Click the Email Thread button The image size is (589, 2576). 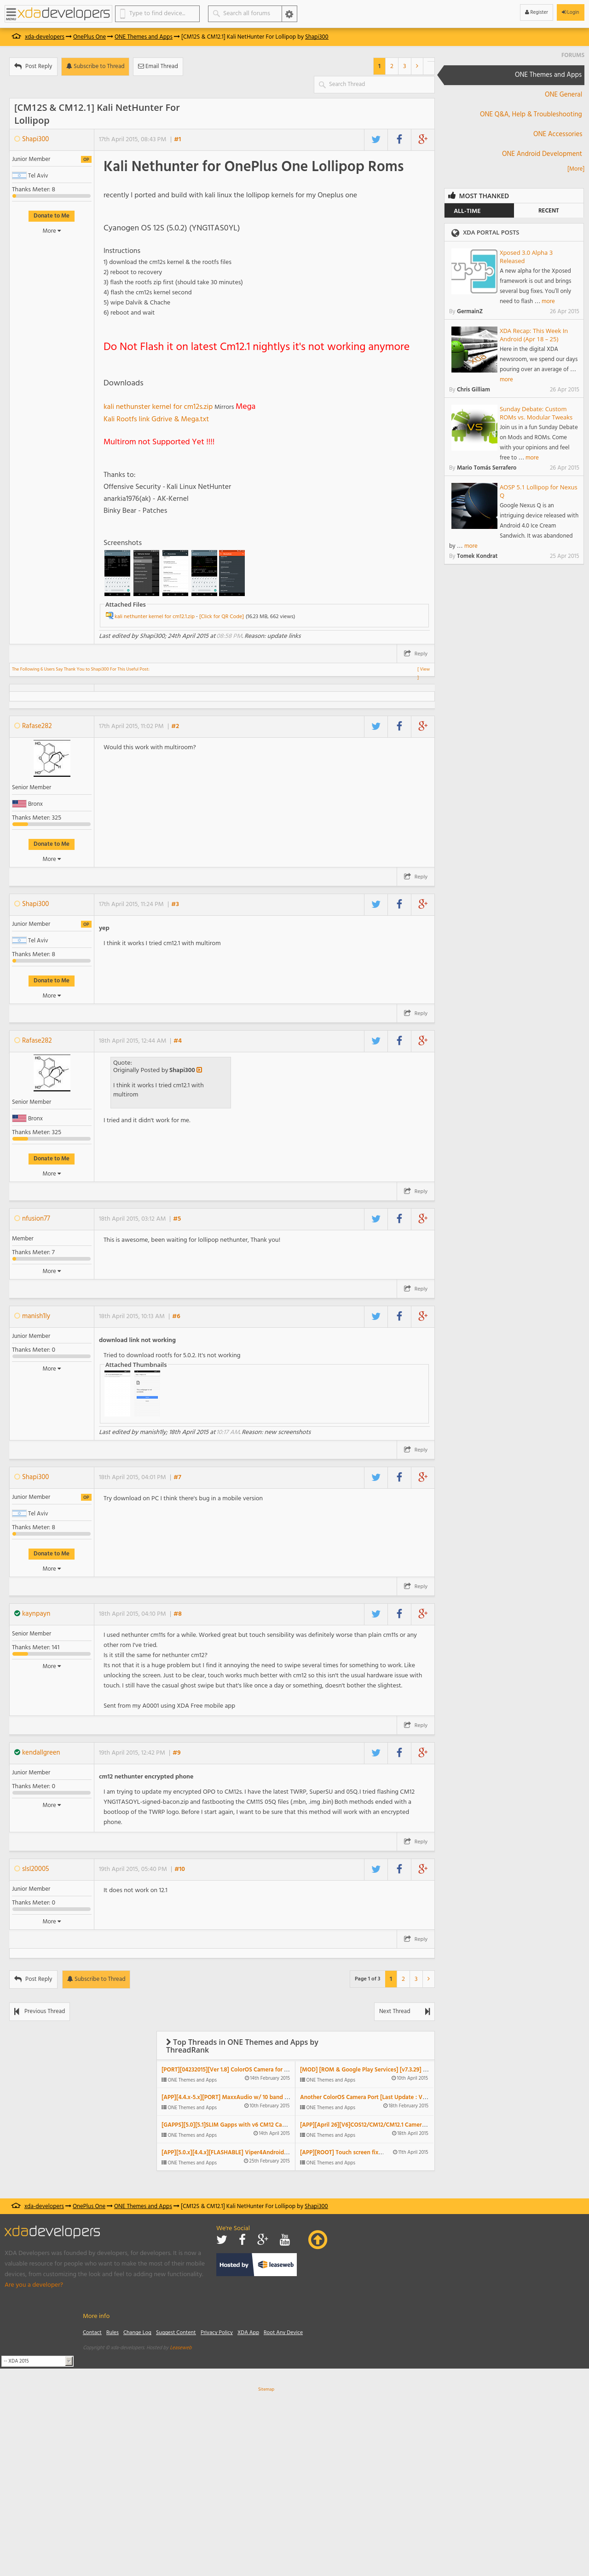point(157,66)
